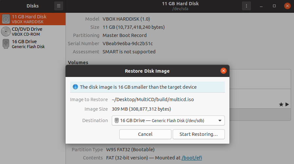Expand the Destination drive dropdown
294x164 pixels.
point(220,120)
